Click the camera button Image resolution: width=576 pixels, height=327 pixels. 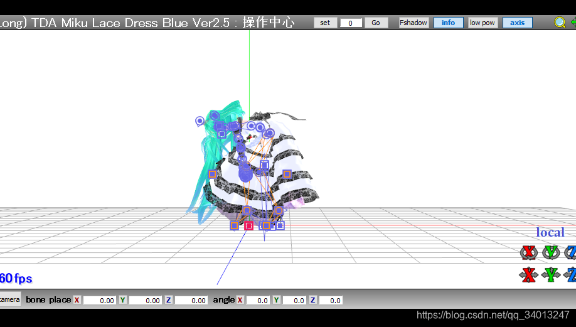click(9, 300)
